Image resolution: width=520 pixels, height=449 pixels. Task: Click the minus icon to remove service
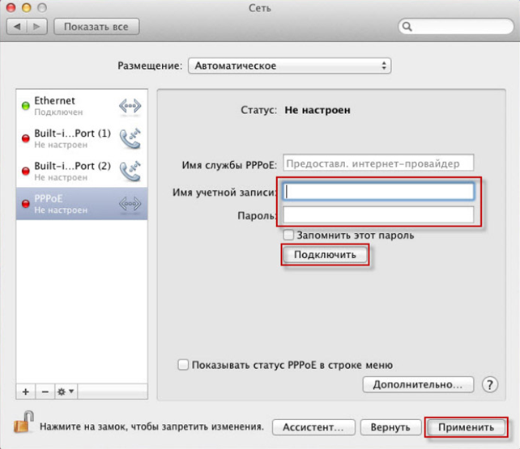click(44, 392)
